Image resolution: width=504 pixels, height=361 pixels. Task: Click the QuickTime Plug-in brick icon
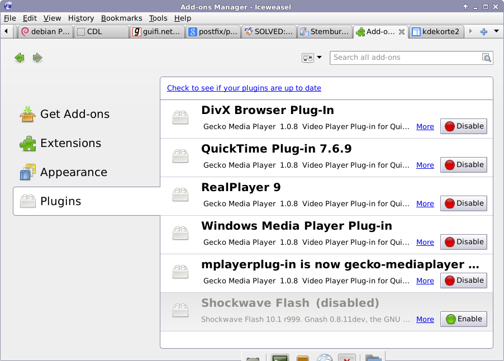pos(180,156)
